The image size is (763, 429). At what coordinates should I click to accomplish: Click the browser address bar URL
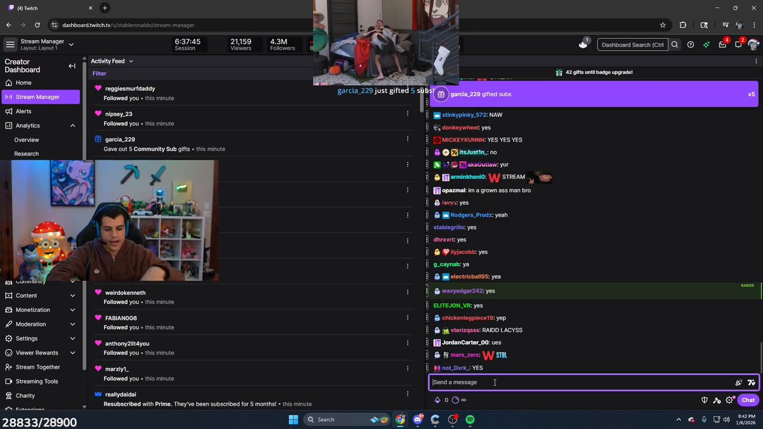click(x=128, y=25)
